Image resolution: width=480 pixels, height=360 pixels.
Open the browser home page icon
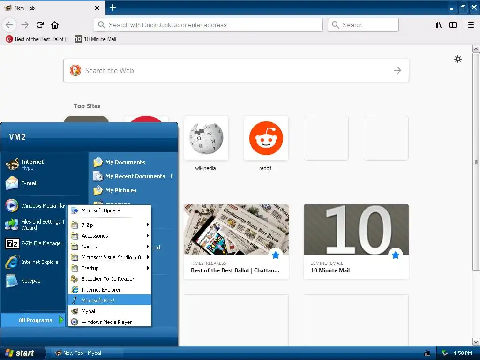(55, 25)
